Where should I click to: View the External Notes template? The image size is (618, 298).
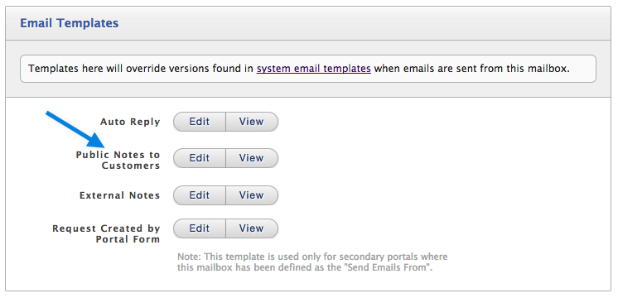coord(252,195)
